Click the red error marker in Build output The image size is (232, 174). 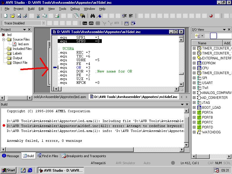click(4, 126)
